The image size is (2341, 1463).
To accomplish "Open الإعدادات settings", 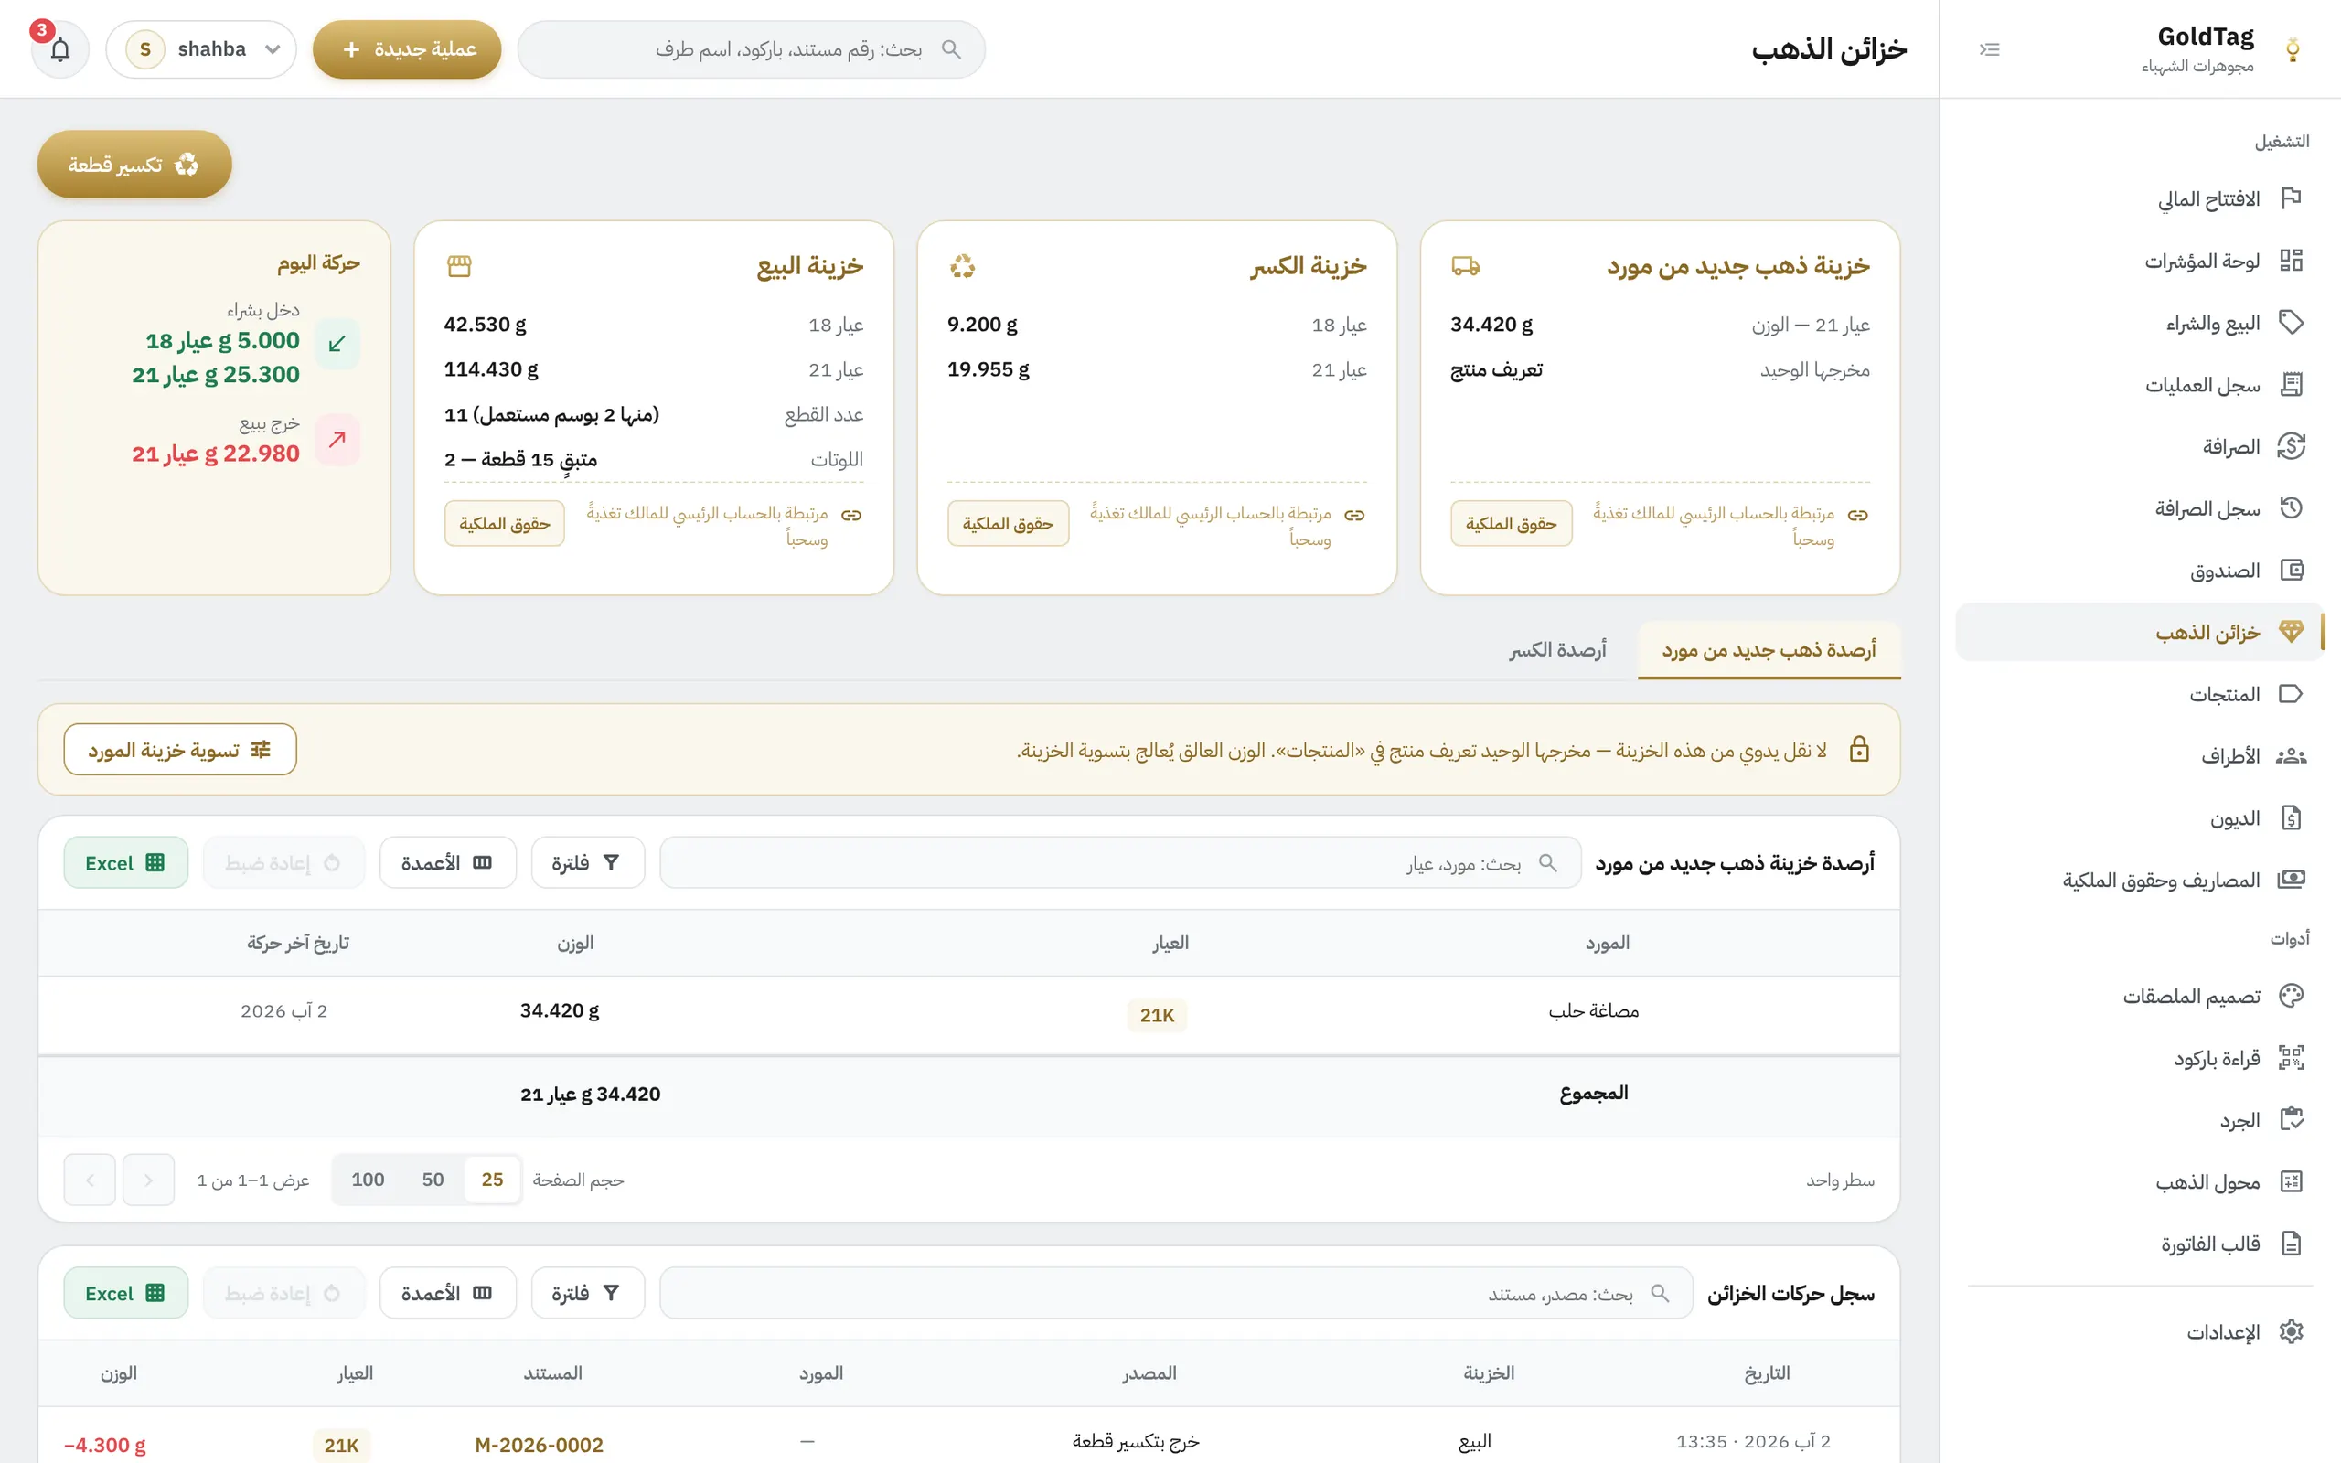I will 2139,1331.
